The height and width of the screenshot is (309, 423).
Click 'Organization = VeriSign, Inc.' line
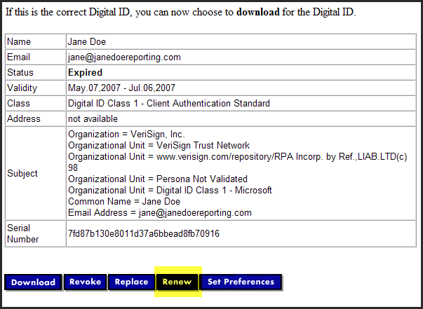[x=126, y=134]
